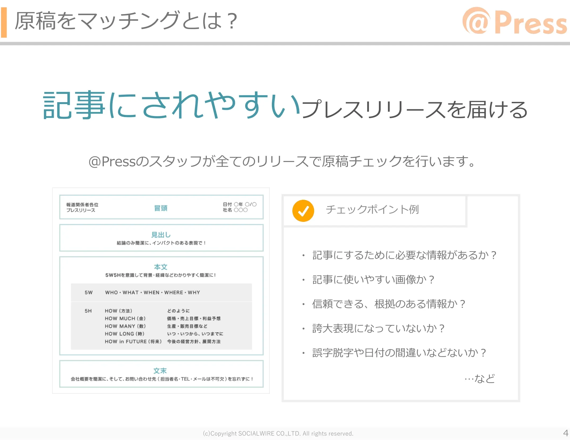Image resolution: width=570 pixels, height=440 pixels.
Task: Expand the チェックポイント例 panel
Action: [372, 210]
